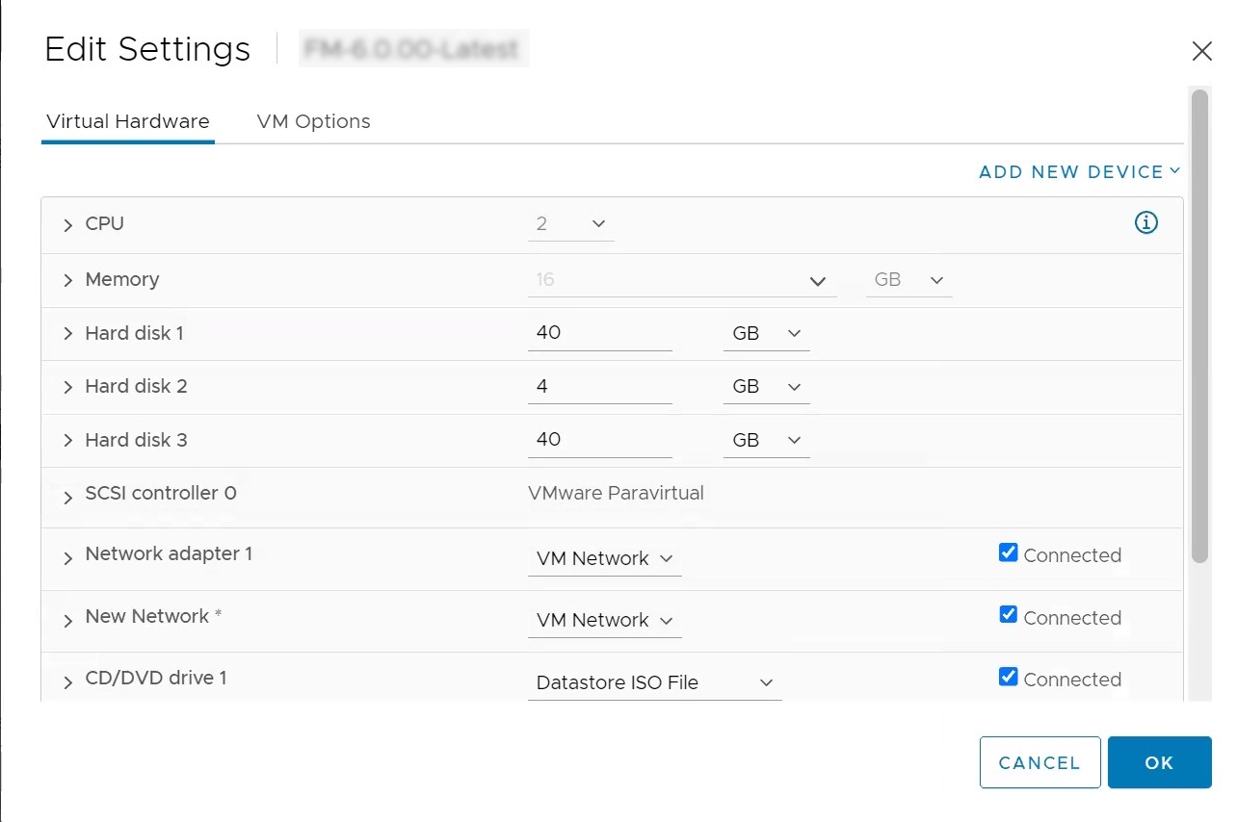This screenshot has width=1237, height=822.
Task: Uncheck Connected for Network adapter 1
Action: tap(1008, 552)
